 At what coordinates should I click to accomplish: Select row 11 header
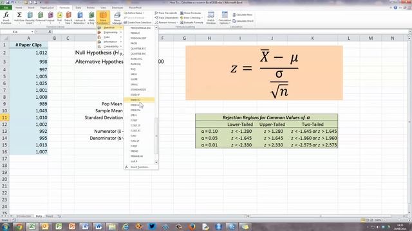coord(5,117)
